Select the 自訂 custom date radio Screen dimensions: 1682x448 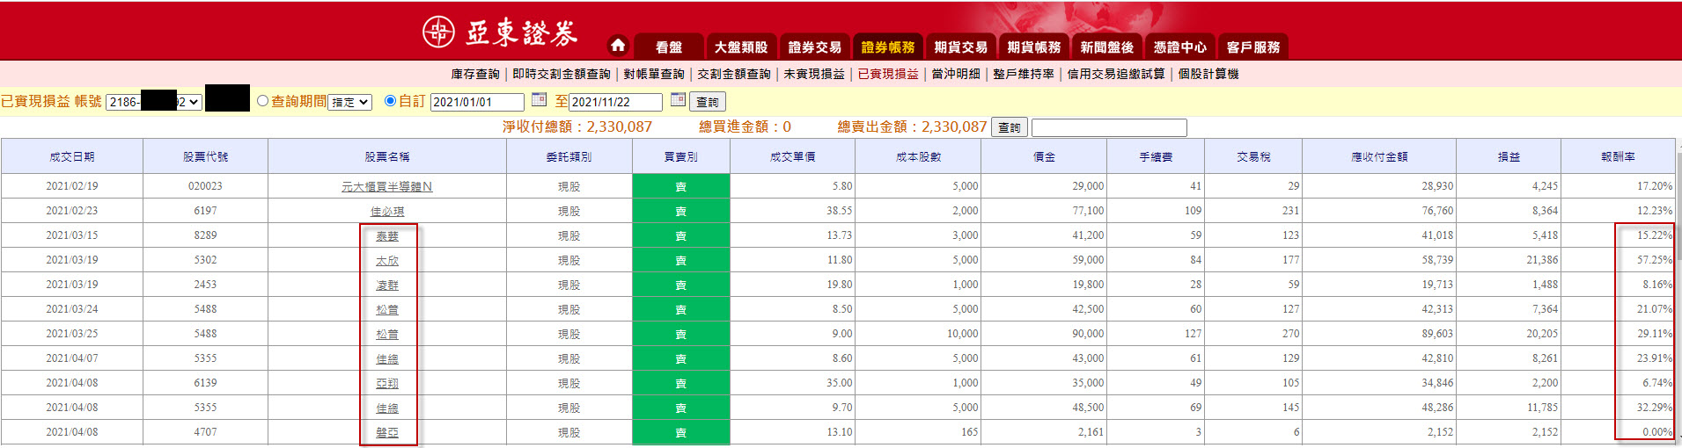coord(391,101)
